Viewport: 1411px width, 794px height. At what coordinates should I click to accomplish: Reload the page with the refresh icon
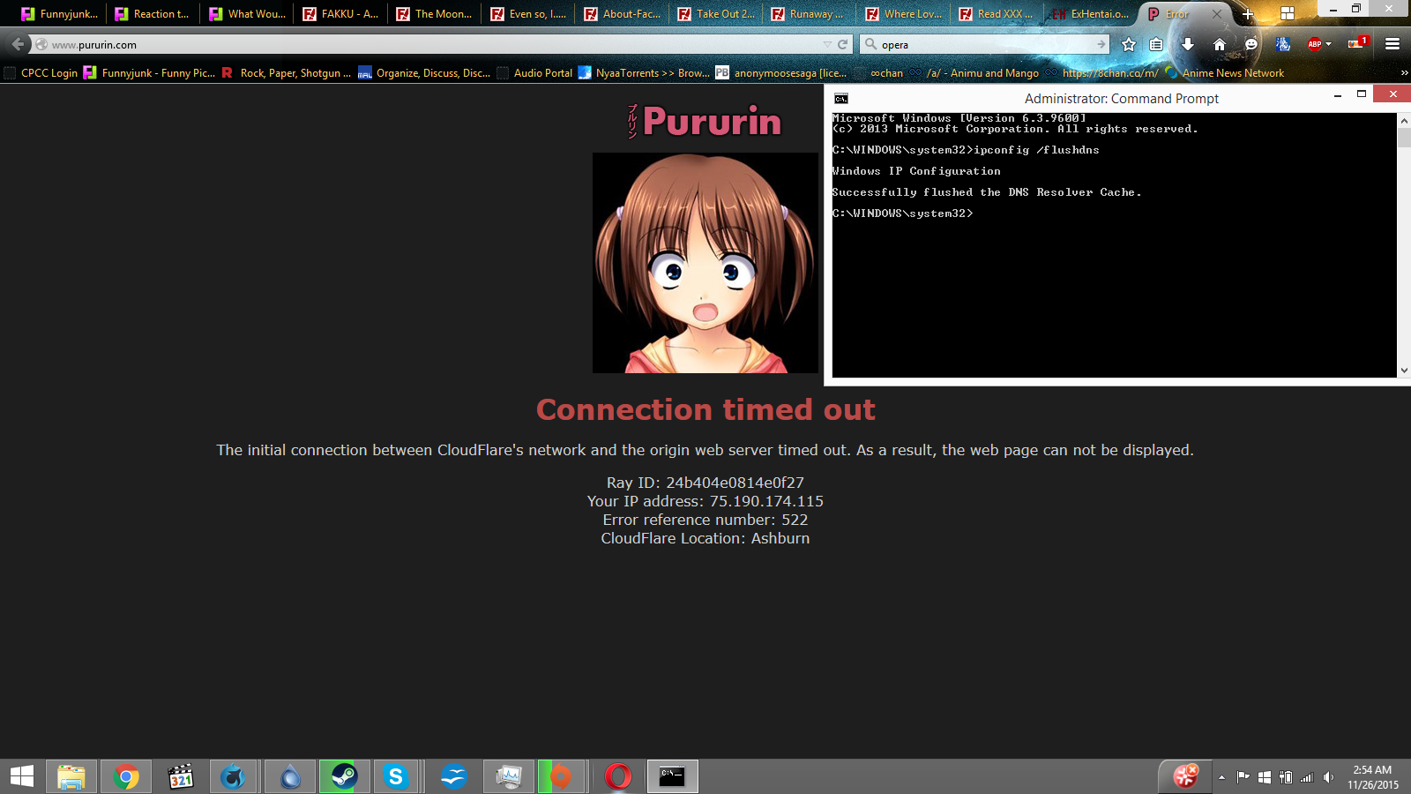click(843, 44)
